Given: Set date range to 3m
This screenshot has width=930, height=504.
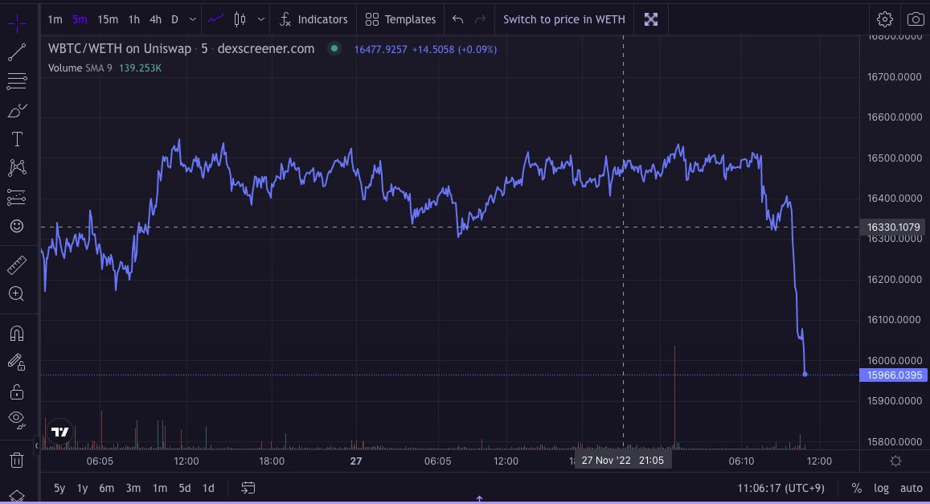Looking at the screenshot, I should click(133, 488).
